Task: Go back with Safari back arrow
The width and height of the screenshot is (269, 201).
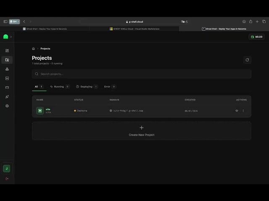Action: point(24,21)
